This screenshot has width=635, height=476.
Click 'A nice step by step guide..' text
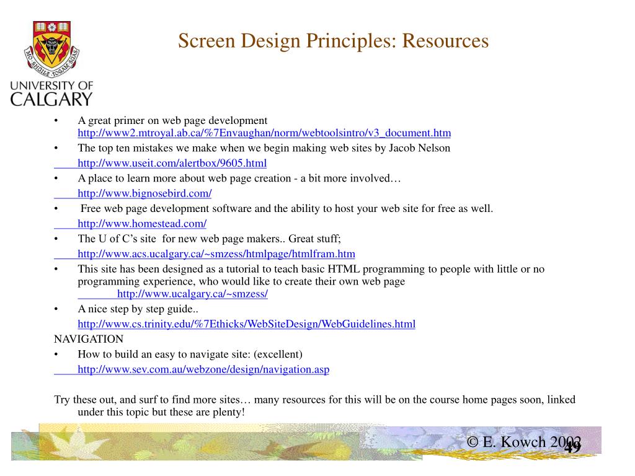pos(138,309)
